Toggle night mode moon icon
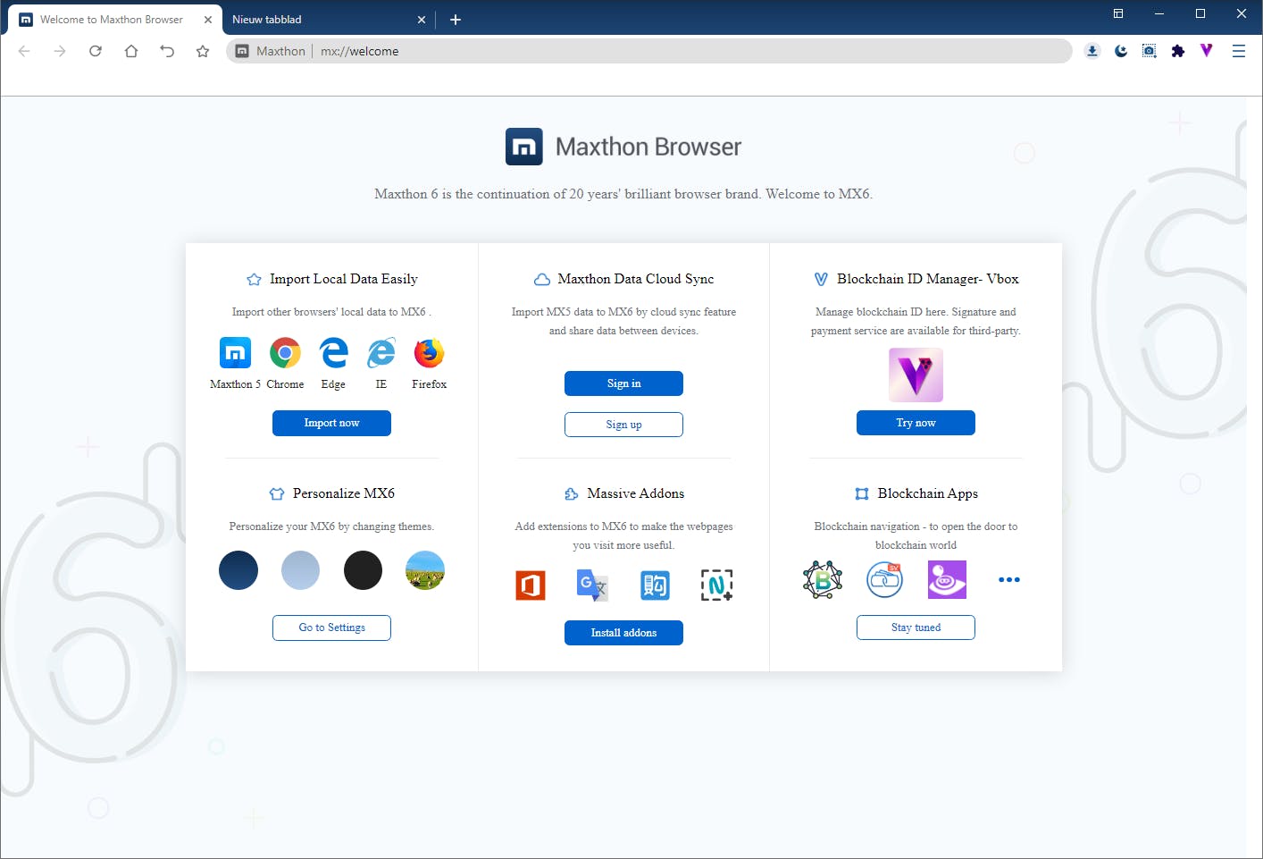This screenshot has height=859, width=1263. [x=1121, y=51]
